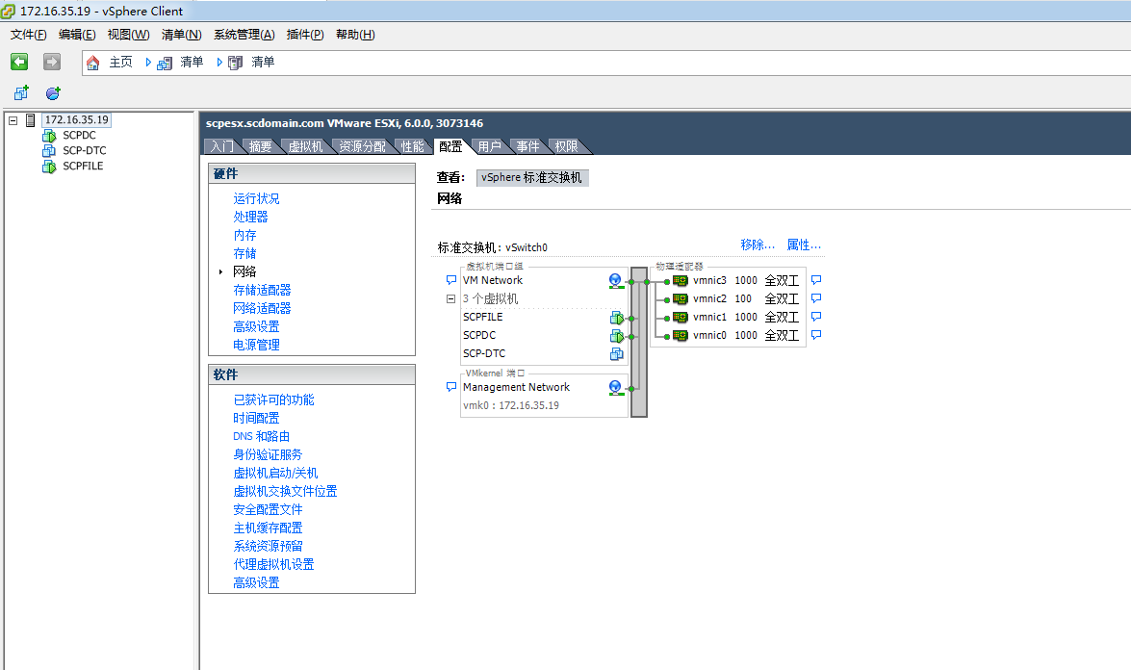Switch to the 入门 tab
Screen dimensions: 1131x670
222,146
